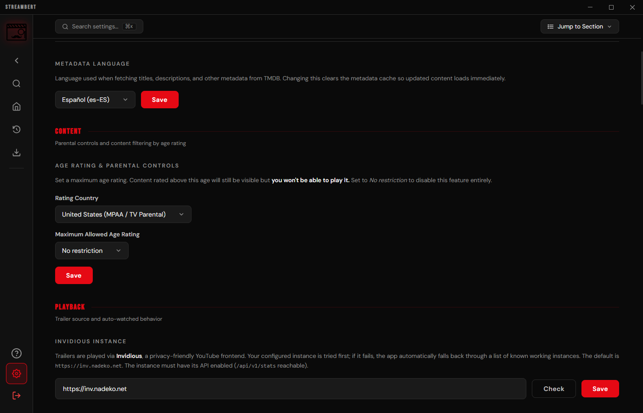643x413 pixels.
Task: Open search from the sidebar magnifier icon
Action: (x=17, y=84)
